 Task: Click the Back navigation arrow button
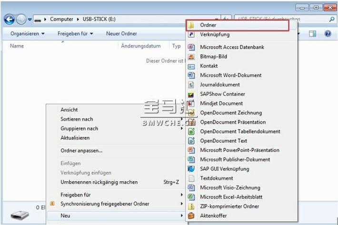tap(9, 20)
